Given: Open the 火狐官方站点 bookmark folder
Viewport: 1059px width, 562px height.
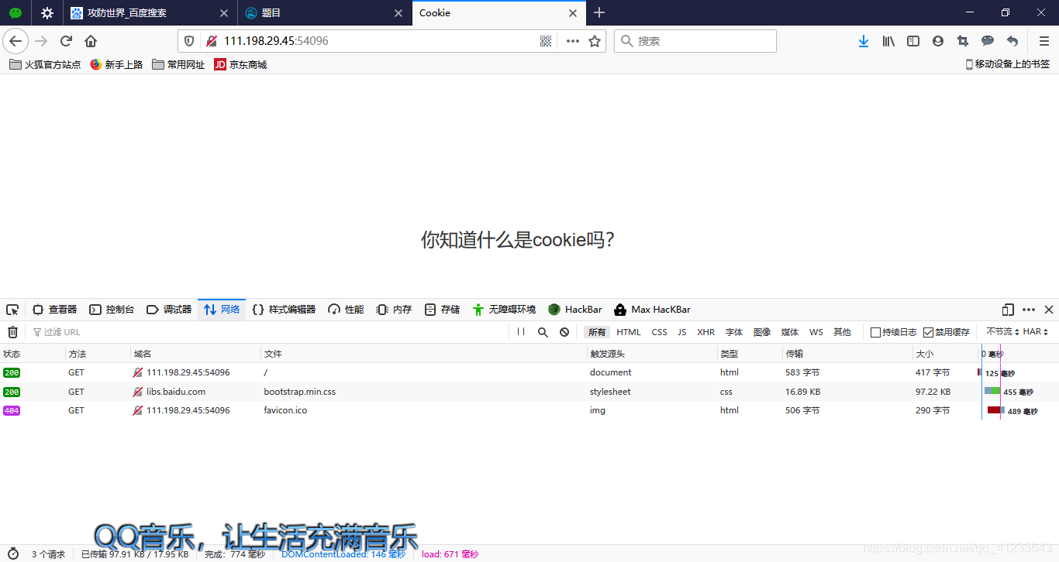Looking at the screenshot, I should (x=45, y=65).
